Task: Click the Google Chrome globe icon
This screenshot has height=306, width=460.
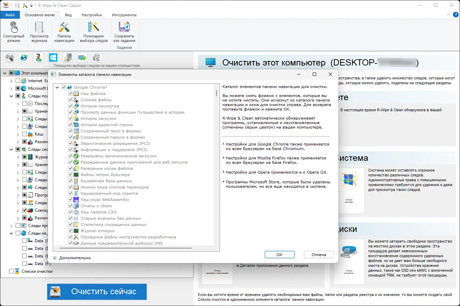Action: 69,87
